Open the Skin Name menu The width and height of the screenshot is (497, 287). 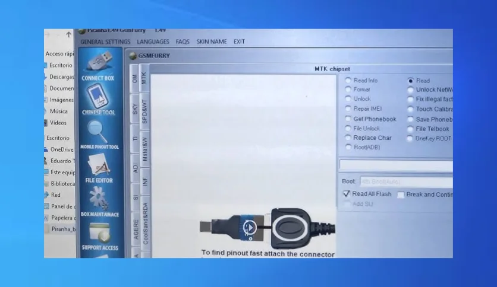(212, 42)
